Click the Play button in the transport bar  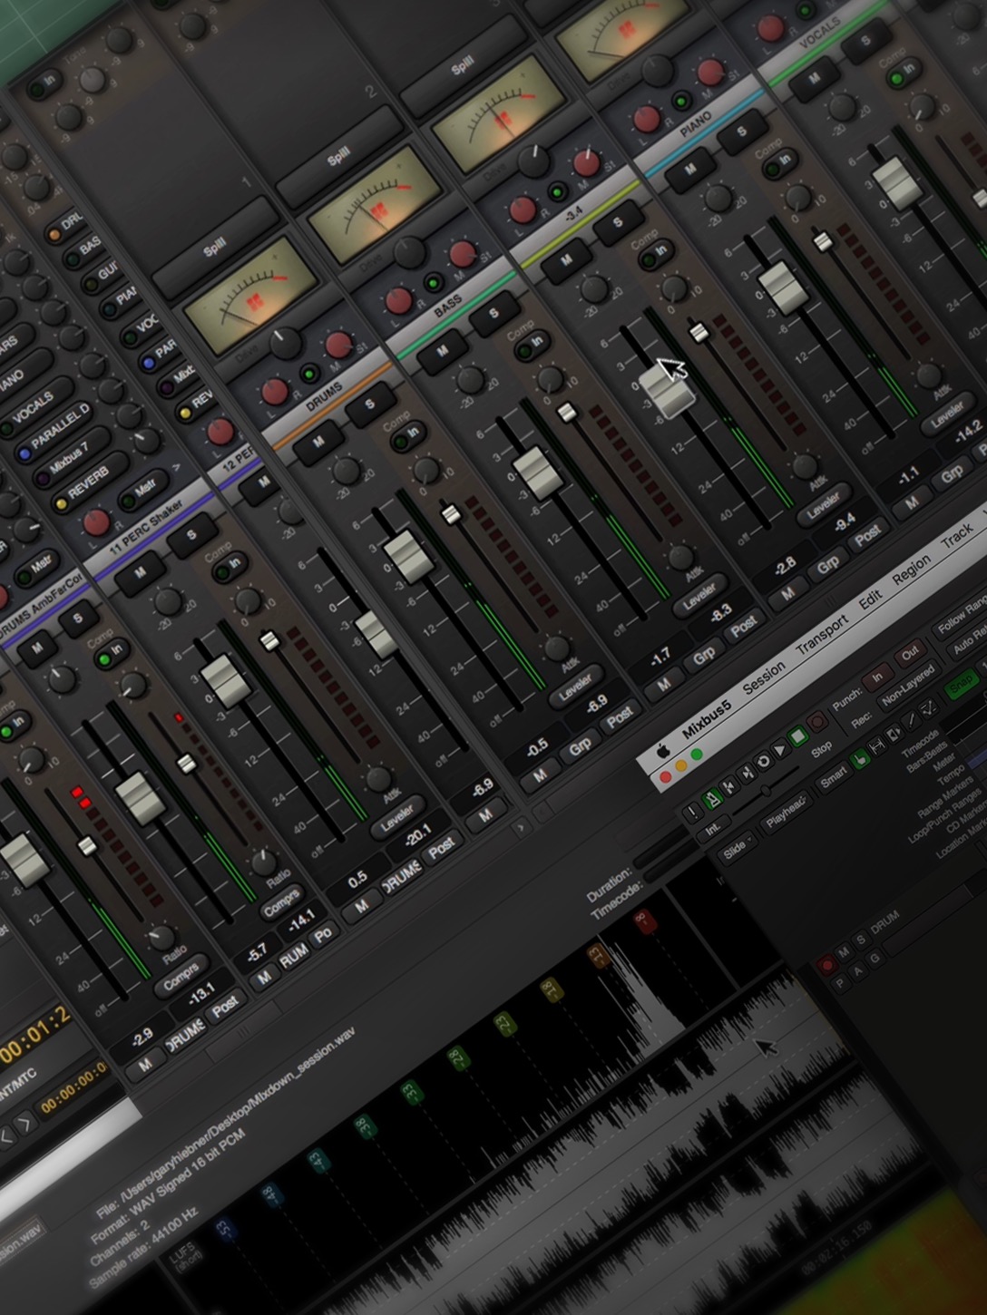click(780, 749)
